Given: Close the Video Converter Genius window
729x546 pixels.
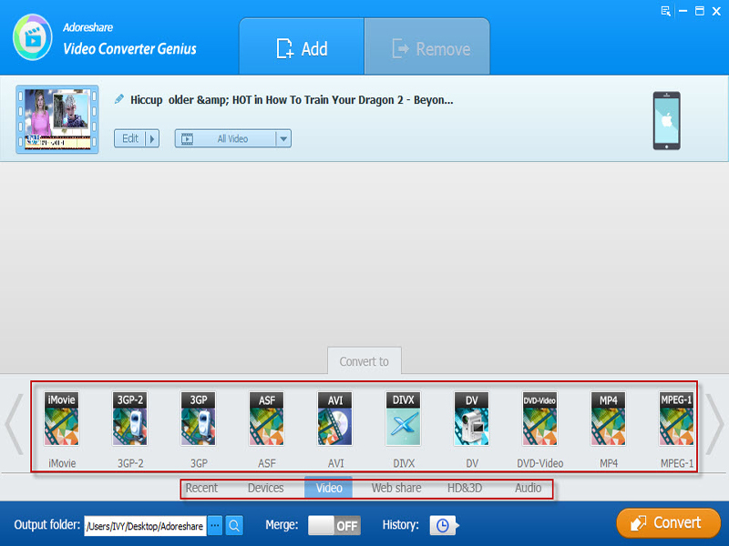Looking at the screenshot, I should 716,11.
